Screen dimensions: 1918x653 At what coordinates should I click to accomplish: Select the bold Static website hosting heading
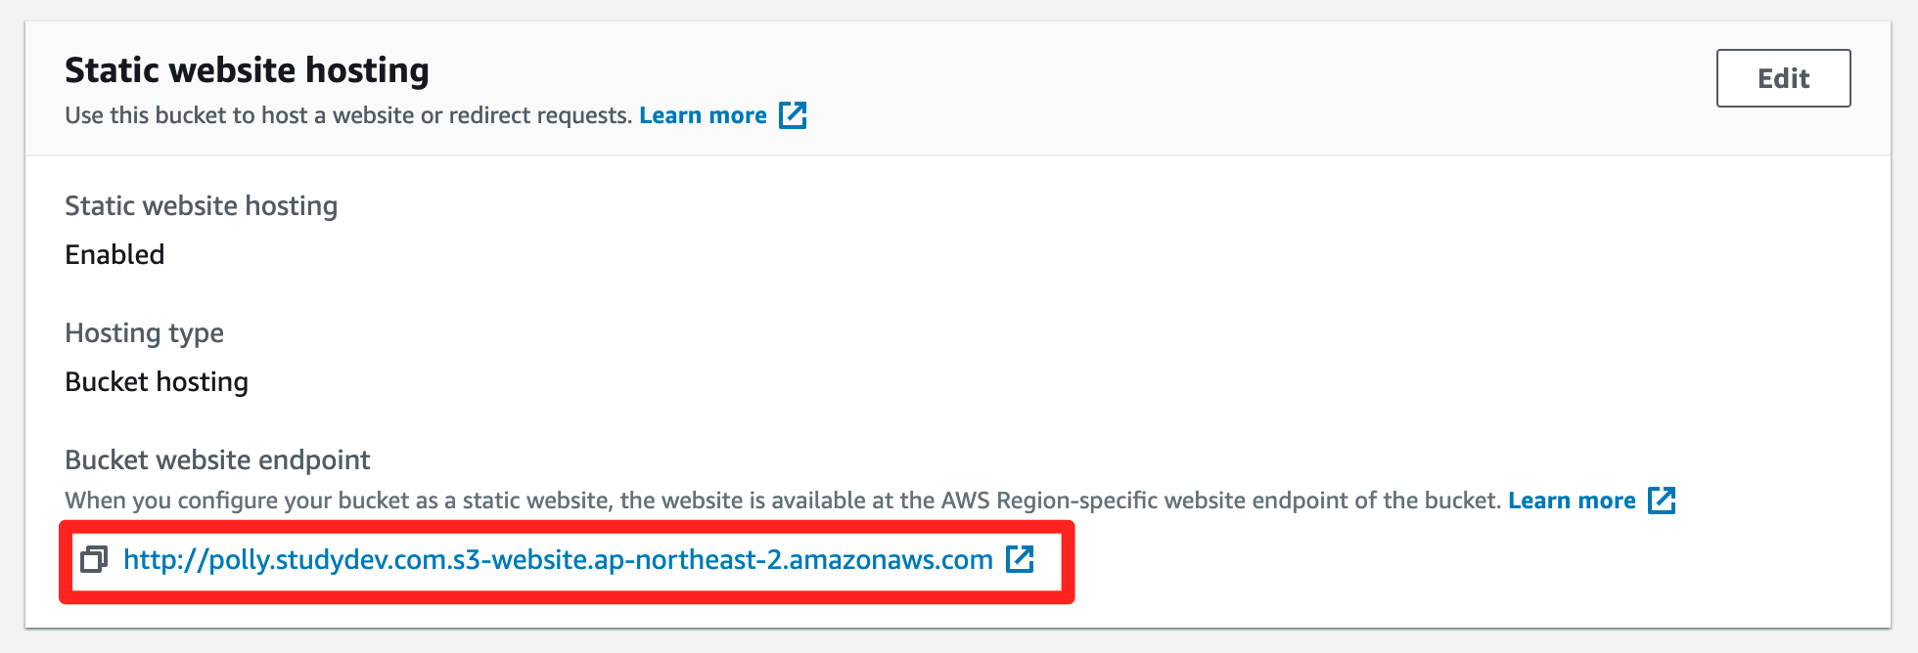247,70
